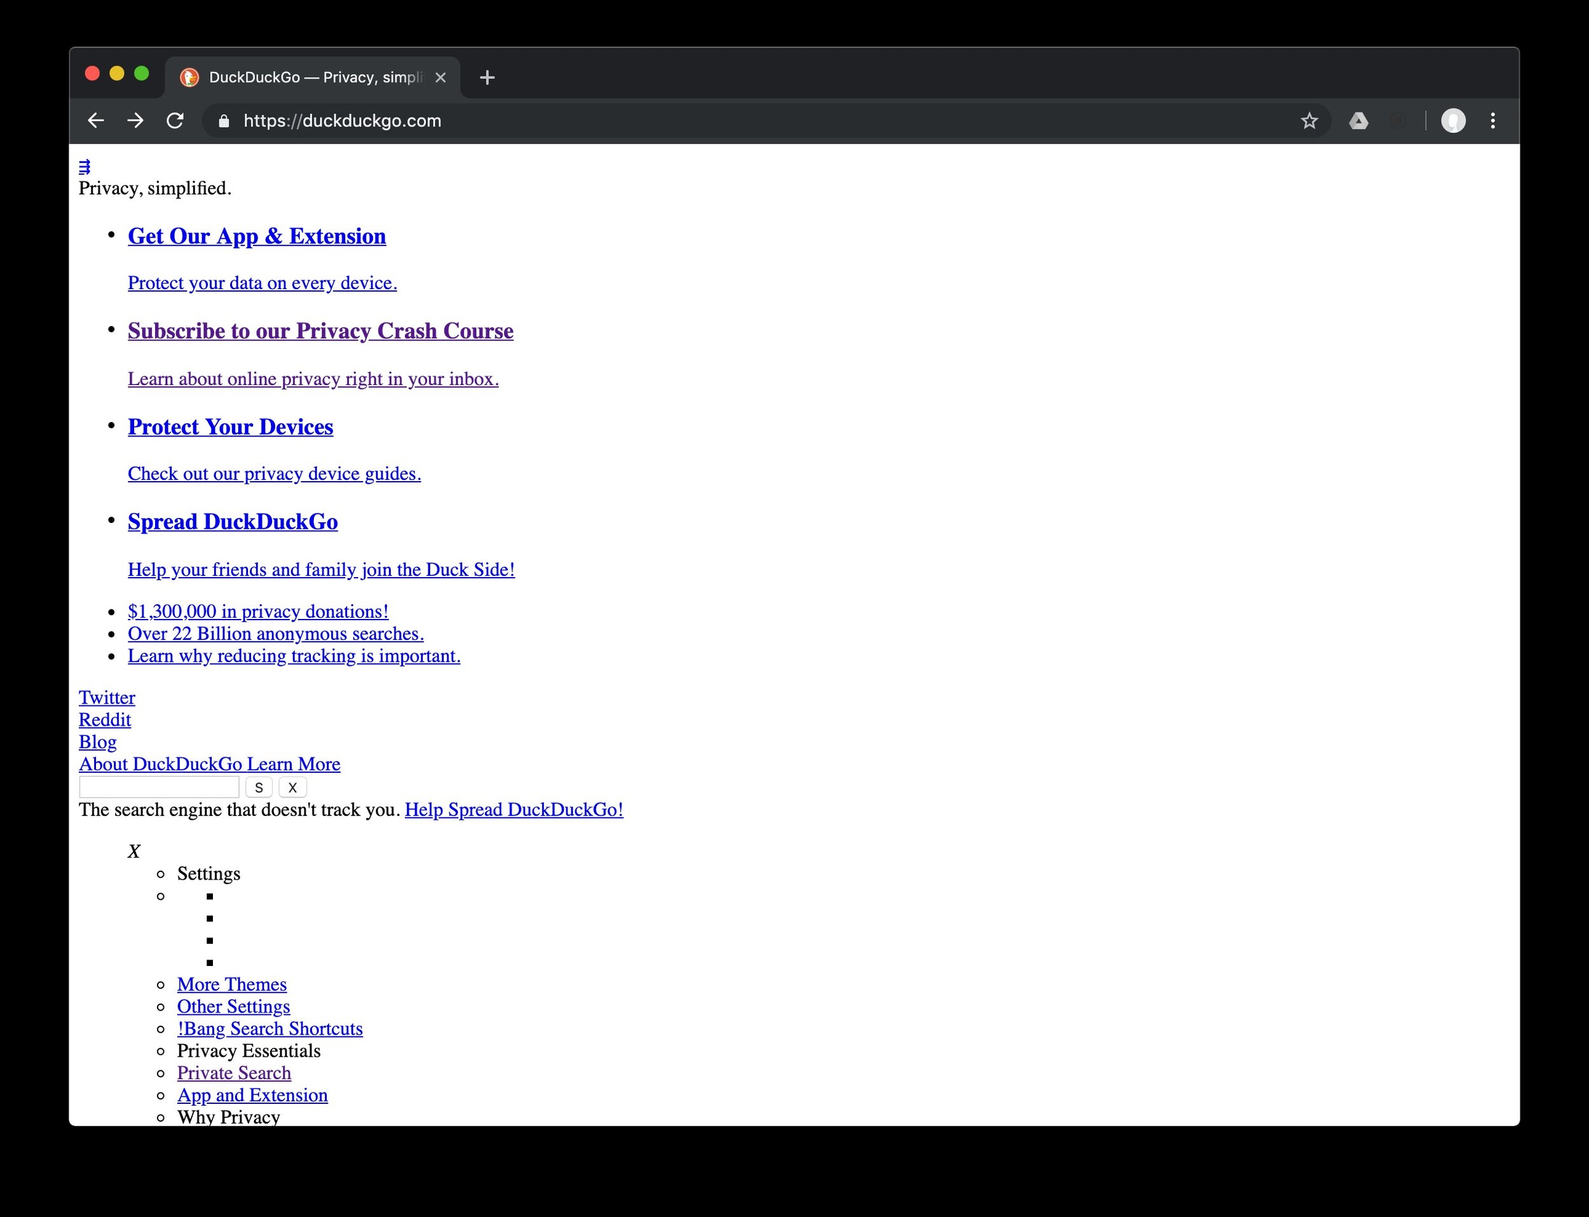
Task: Go back with the browser back arrow
Action: [x=95, y=121]
